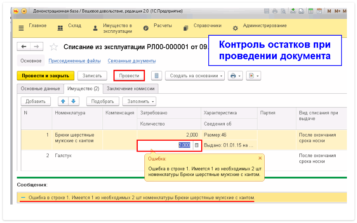The width and height of the screenshot is (357, 223).
Task: Click the star icon to favorite the document
Action: pos(54,46)
